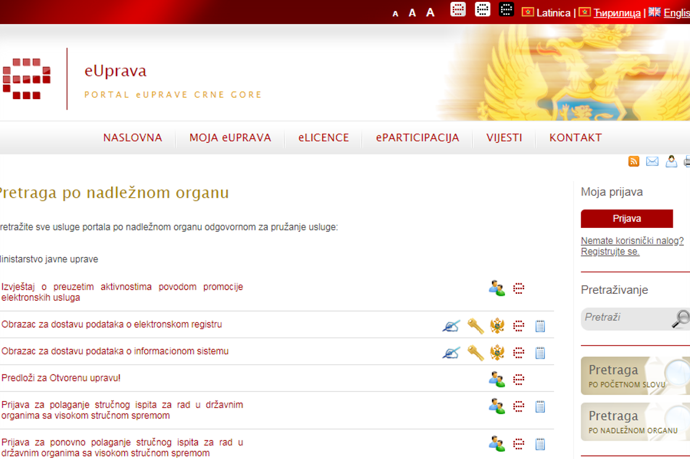The width and height of the screenshot is (690, 459).
Task: Click users icon in Predloži za Otvorenu upravu row
Action: point(496,380)
